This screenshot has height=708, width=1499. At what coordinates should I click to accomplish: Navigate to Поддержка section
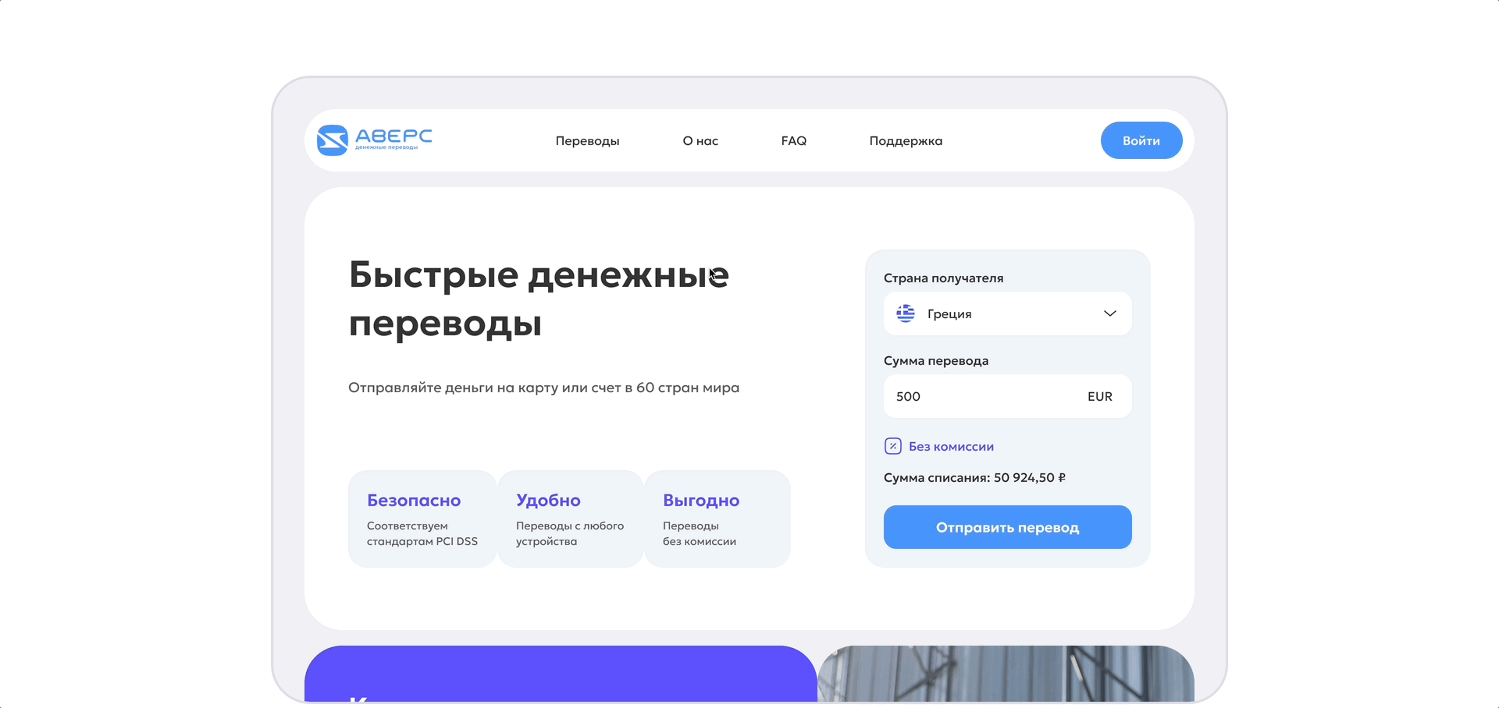tap(906, 141)
